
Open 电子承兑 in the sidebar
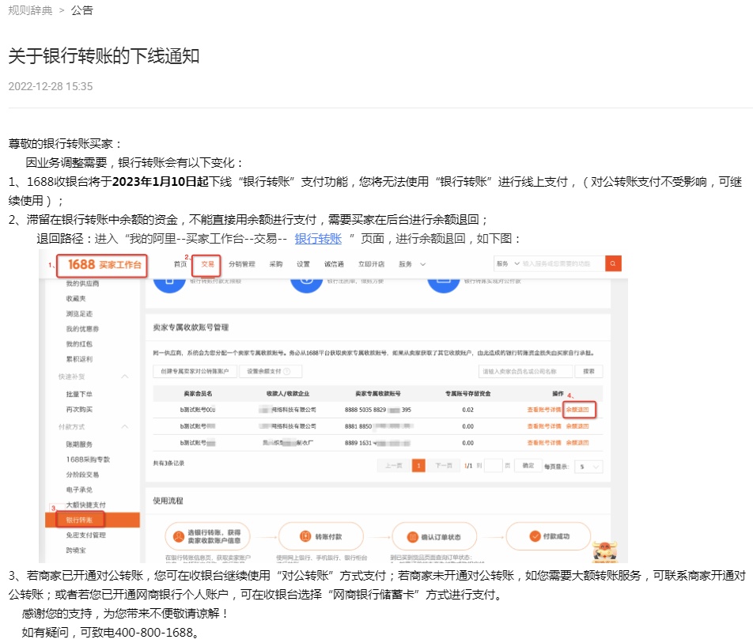click(x=79, y=490)
